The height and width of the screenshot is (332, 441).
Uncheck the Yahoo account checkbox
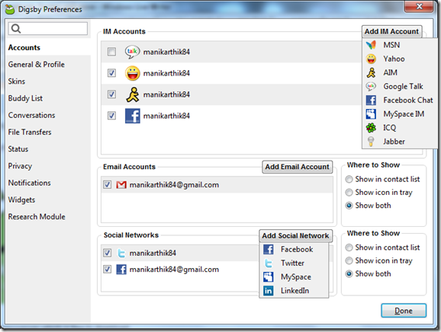click(x=111, y=73)
